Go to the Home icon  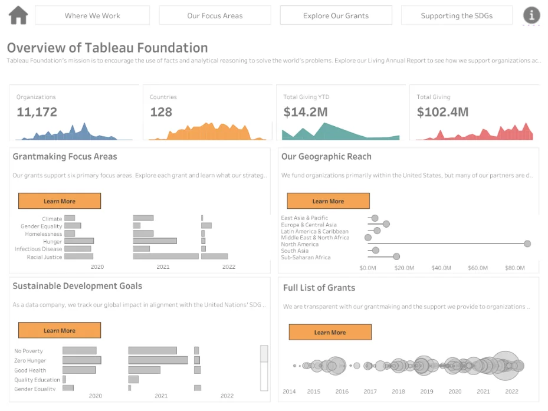(x=18, y=15)
